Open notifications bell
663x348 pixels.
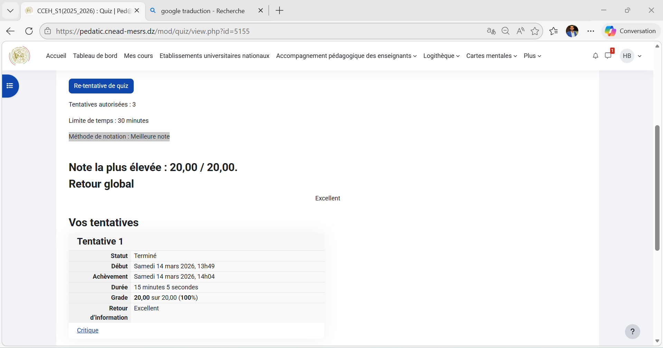pyautogui.click(x=595, y=56)
